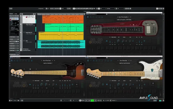This screenshot has height=109, width=173.
Task: Open Cubase window layout gear, top right
Action: 163,8
